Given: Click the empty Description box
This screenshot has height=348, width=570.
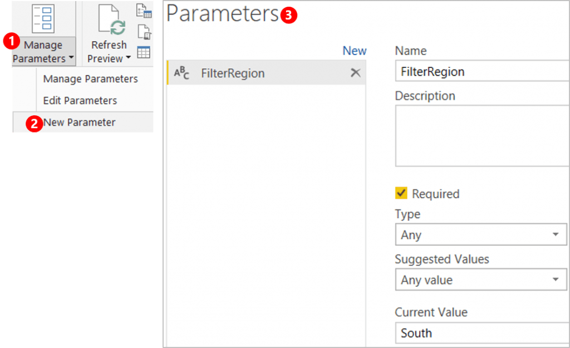Looking at the screenshot, I should (x=481, y=135).
